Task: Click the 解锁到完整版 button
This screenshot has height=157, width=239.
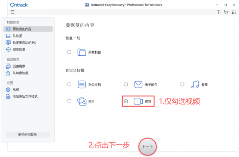Action: pos(28,134)
